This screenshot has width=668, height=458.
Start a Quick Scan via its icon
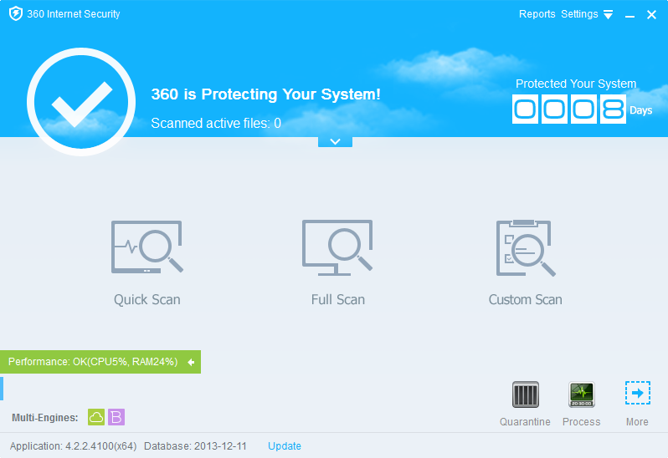click(x=147, y=247)
